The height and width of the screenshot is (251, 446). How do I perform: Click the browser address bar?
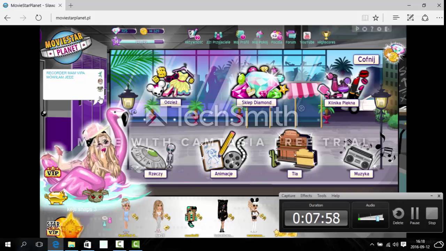pos(206,18)
